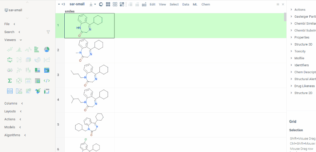Add a scatter plot viewer
The height and width of the screenshot is (152, 316).
[x=10, y=49]
